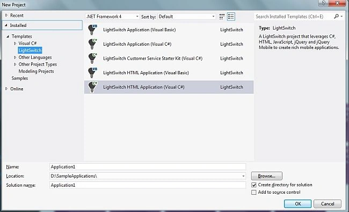Select LightSwitch Application (Visual C#) template
Screen dimensions: 349x212
tap(169, 44)
